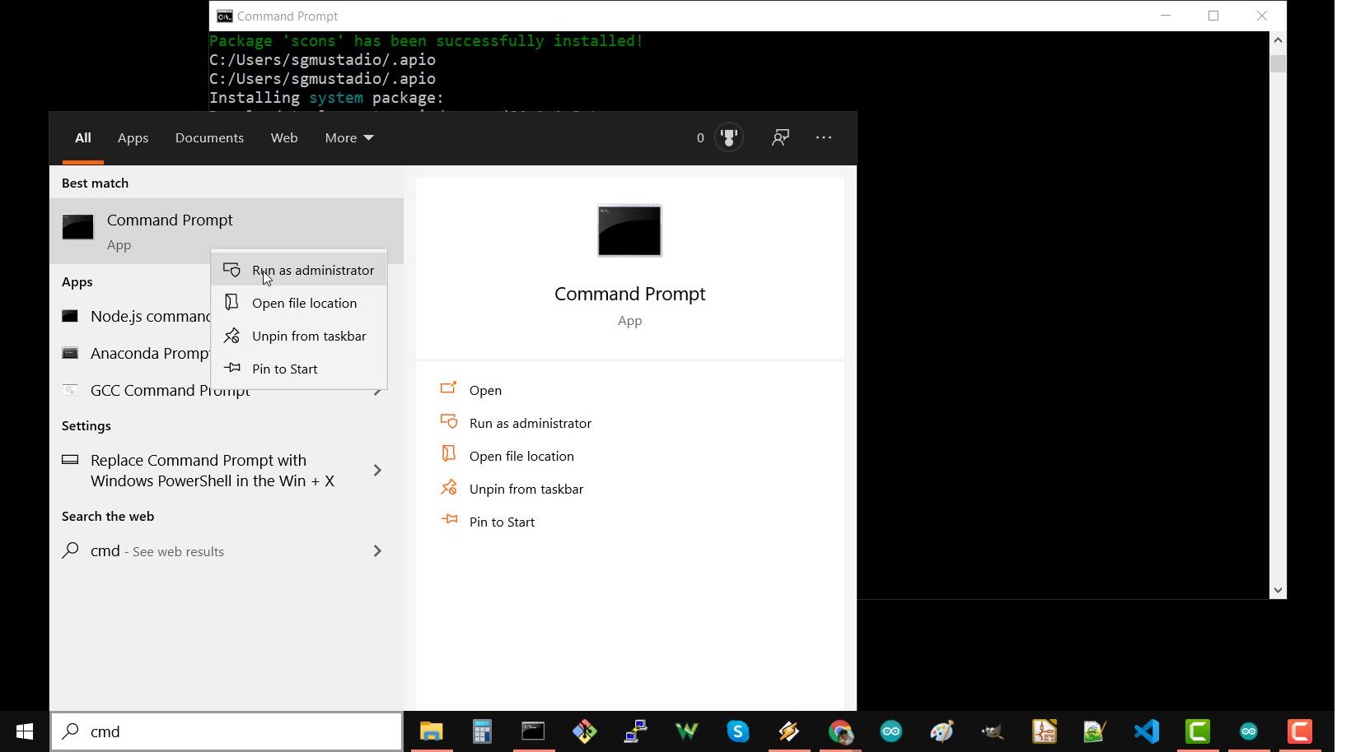
Task: Open Calculator from the taskbar
Action: pyautogui.click(x=482, y=731)
